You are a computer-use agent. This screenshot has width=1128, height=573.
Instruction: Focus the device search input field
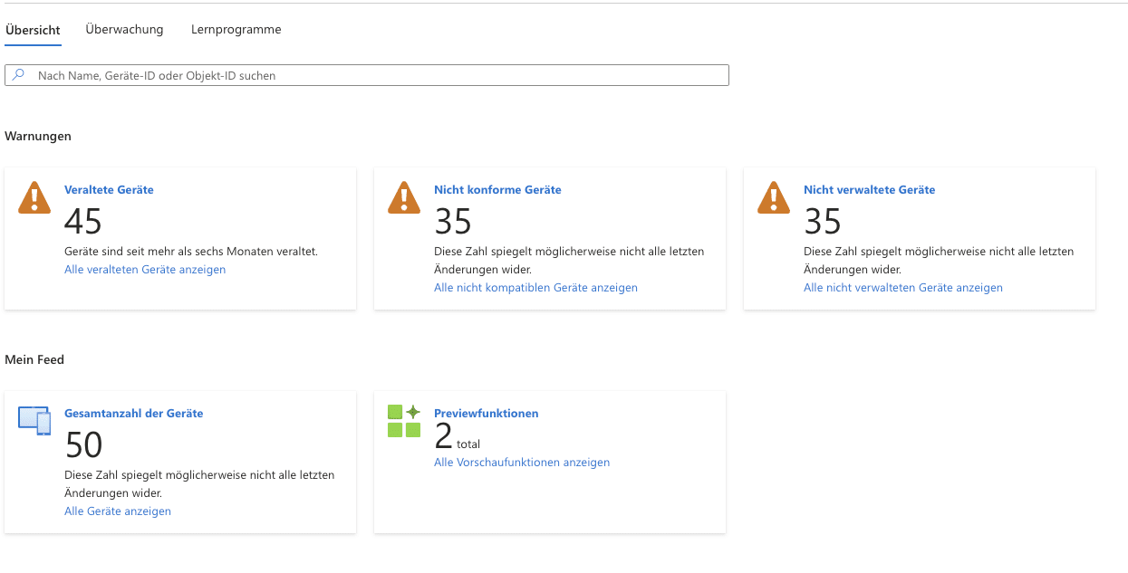click(x=367, y=75)
